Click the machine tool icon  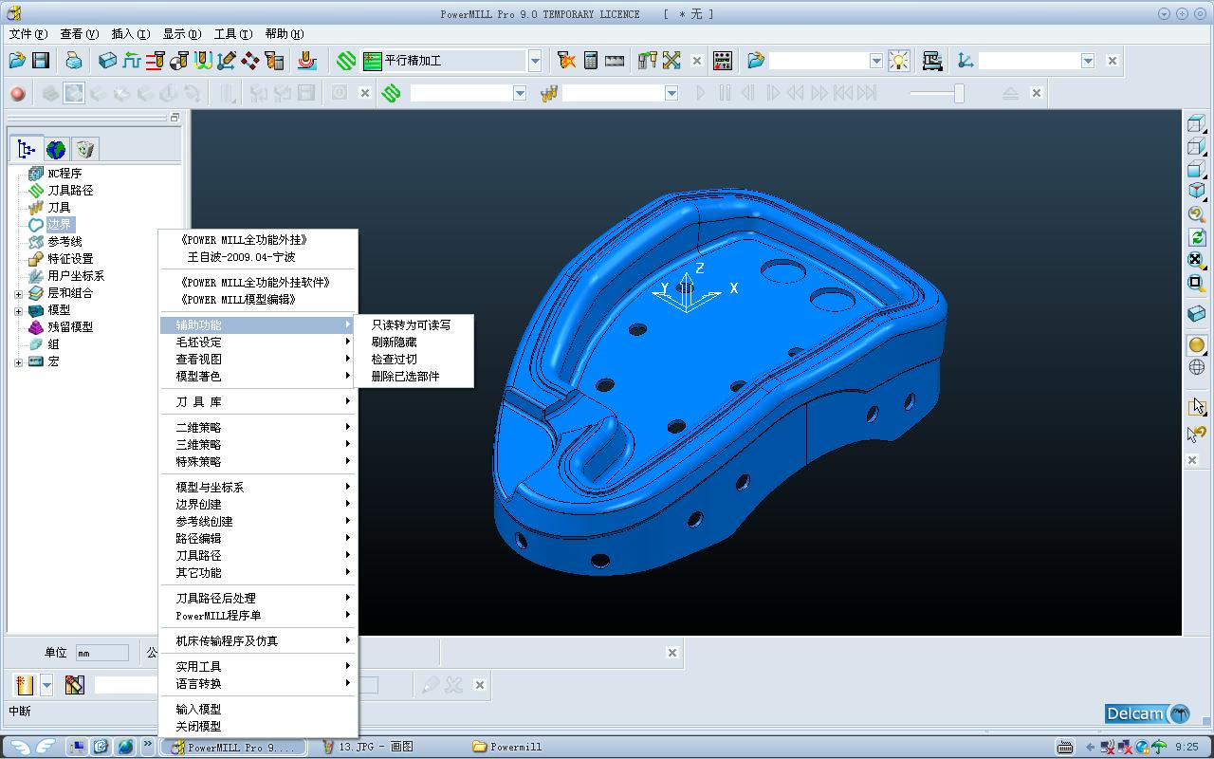932,61
